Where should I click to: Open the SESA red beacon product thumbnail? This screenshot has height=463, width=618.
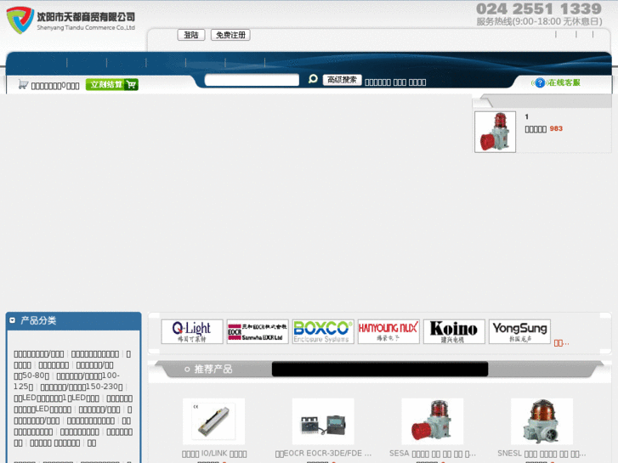[433, 421]
